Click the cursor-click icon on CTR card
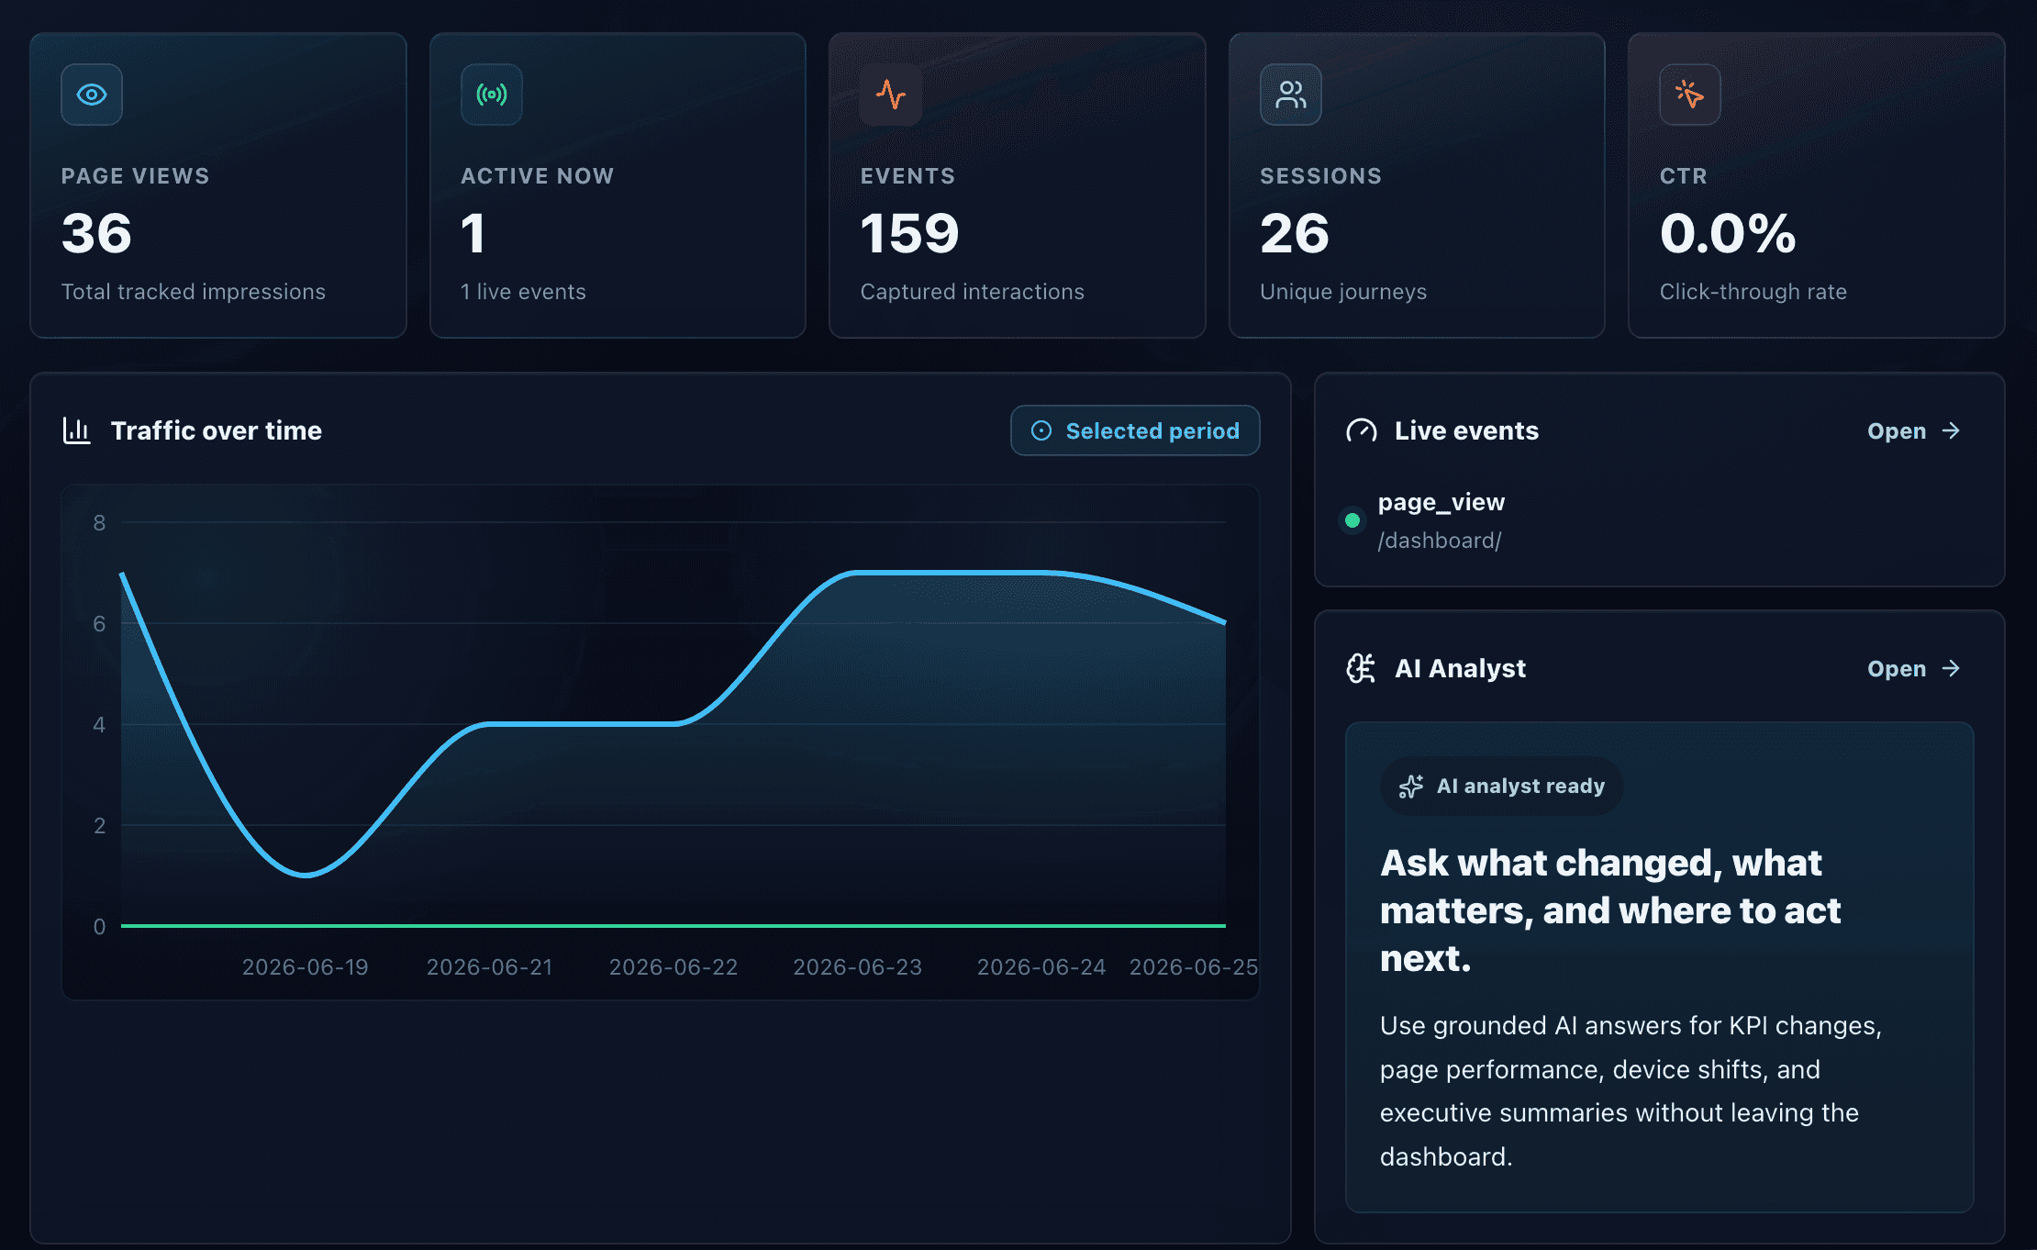This screenshot has height=1250, width=2037. (x=1690, y=95)
